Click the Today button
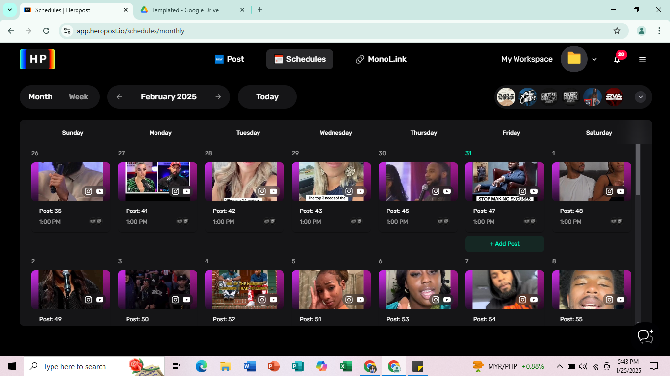The image size is (670, 376). pos(267,97)
